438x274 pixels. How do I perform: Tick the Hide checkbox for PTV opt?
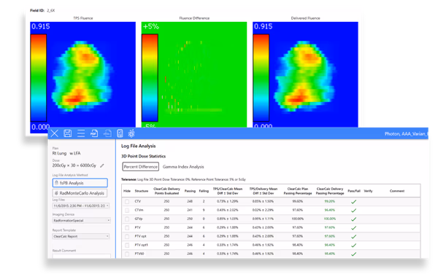[127, 236]
